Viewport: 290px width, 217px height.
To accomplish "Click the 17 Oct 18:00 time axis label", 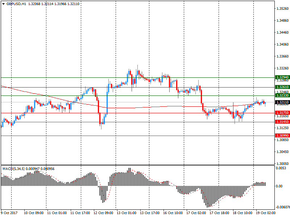I will pyautogui.click(x=219, y=213).
